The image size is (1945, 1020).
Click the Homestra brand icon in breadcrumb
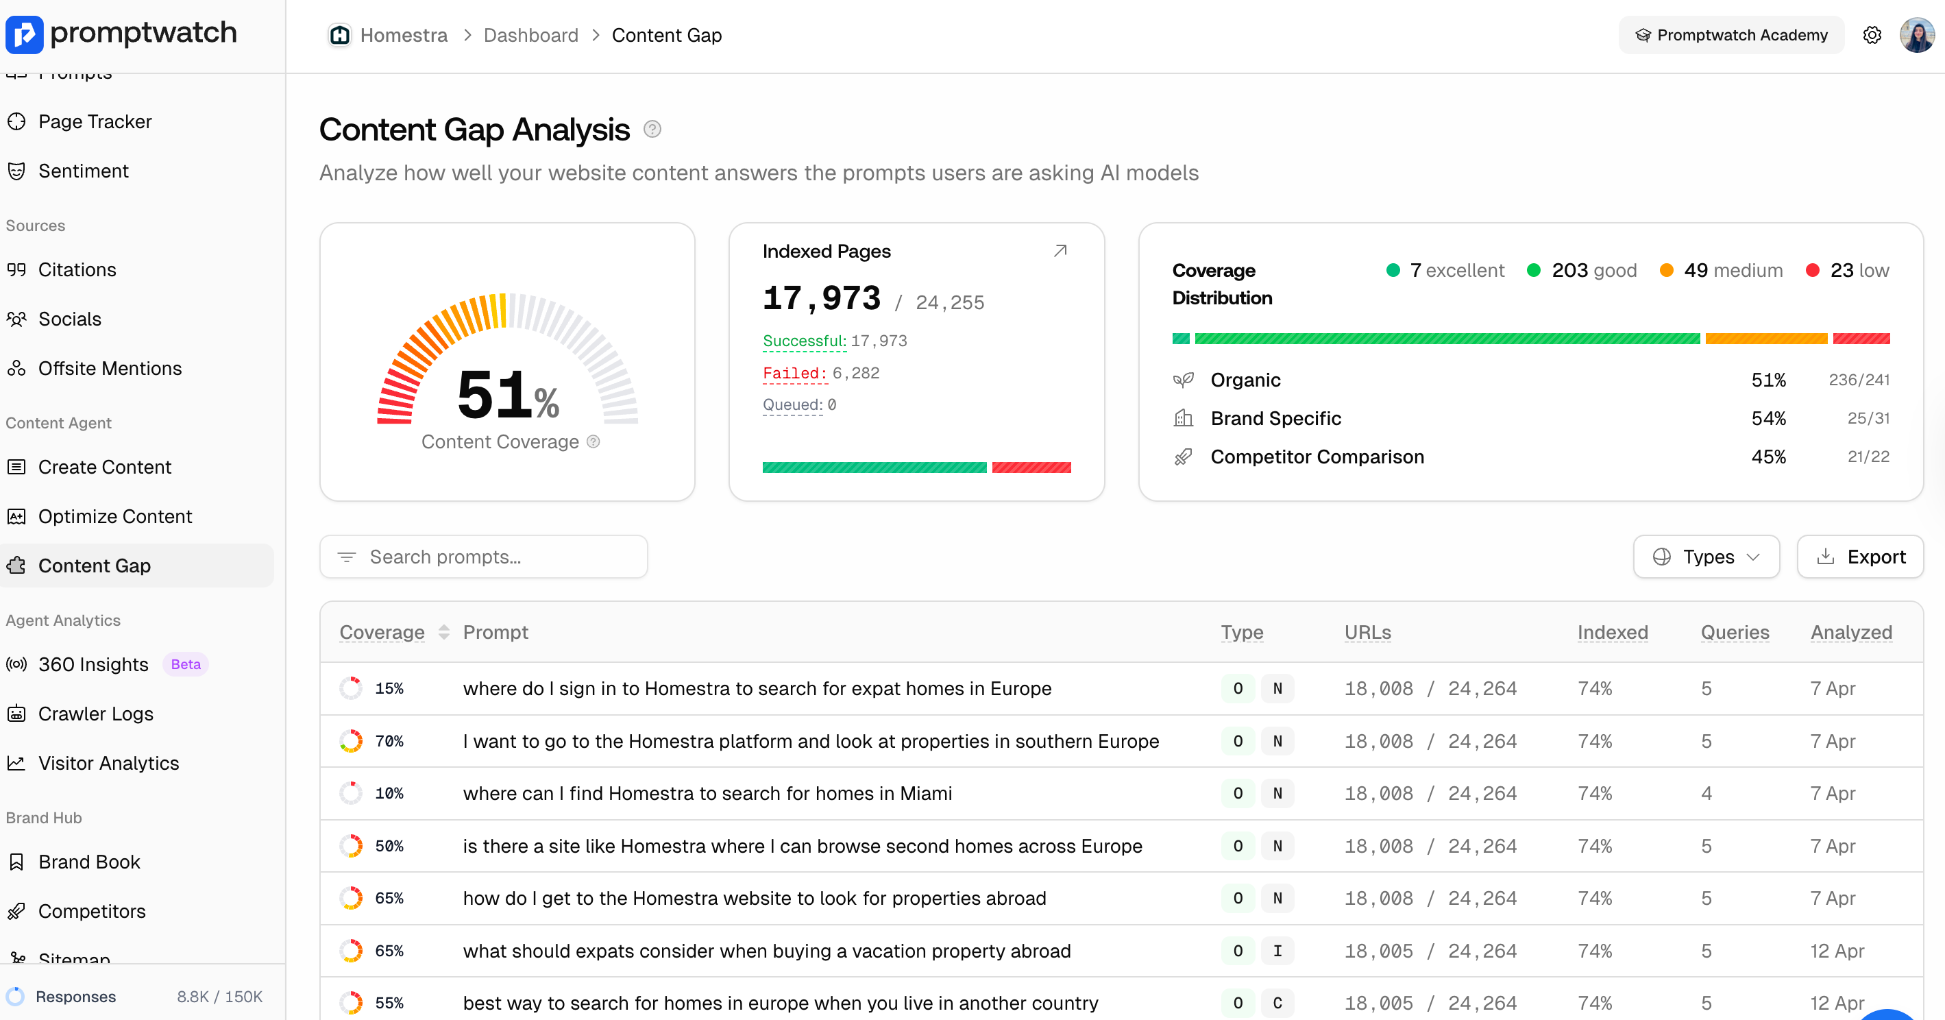pos(340,35)
